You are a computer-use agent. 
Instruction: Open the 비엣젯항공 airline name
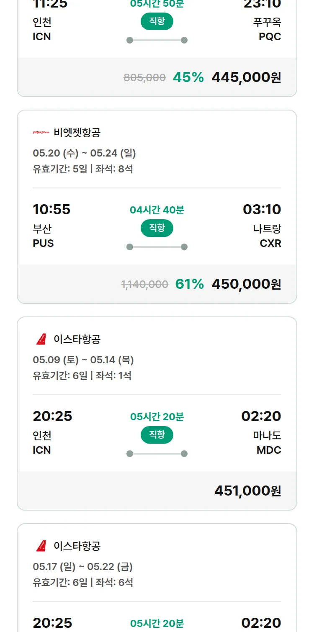coord(77,133)
